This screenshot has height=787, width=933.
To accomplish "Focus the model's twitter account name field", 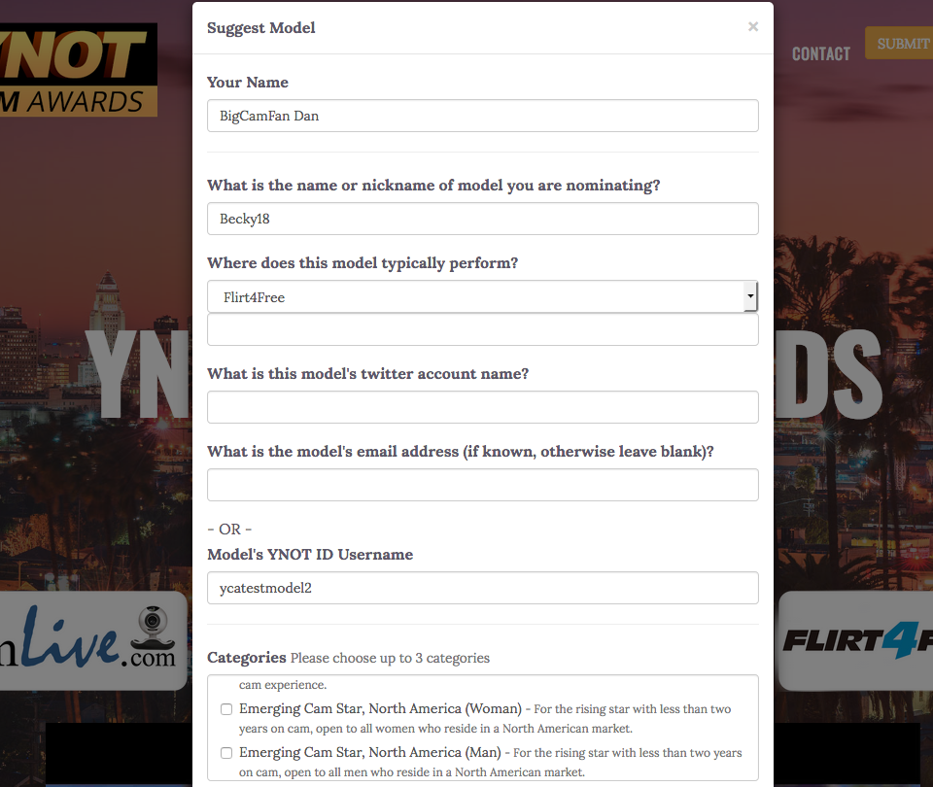I will click(482, 407).
